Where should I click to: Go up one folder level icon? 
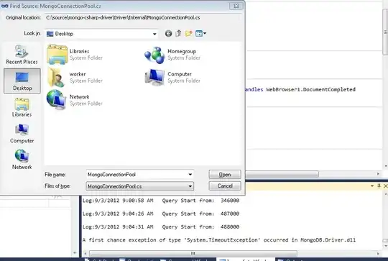click(x=178, y=33)
